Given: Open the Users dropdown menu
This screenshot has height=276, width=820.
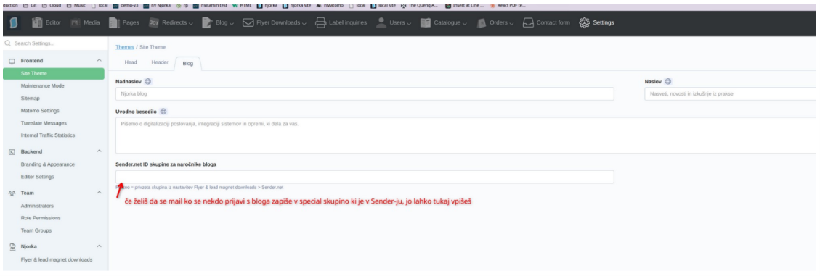Looking at the screenshot, I should click(393, 23).
